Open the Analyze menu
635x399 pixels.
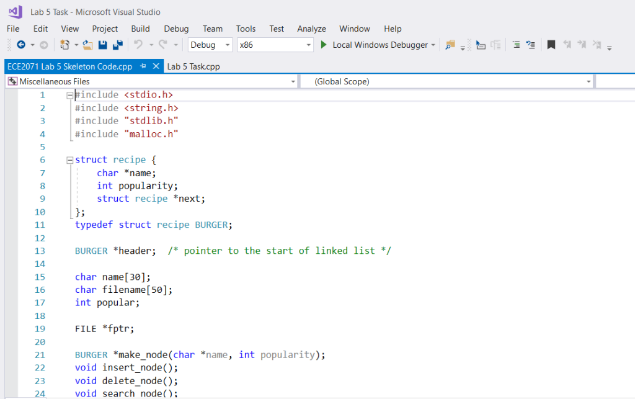tap(311, 29)
